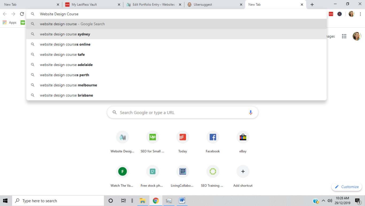Open the eBay shortcut tile
This screenshot has width=365, height=206.
tap(243, 137)
